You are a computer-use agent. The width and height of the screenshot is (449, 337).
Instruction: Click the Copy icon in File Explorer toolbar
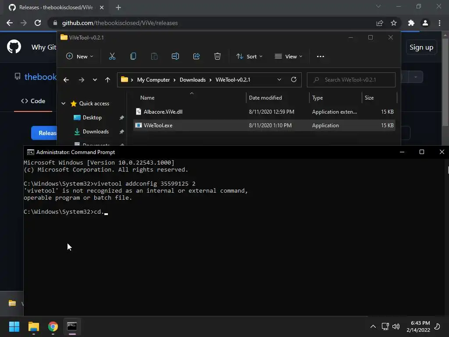tap(133, 57)
